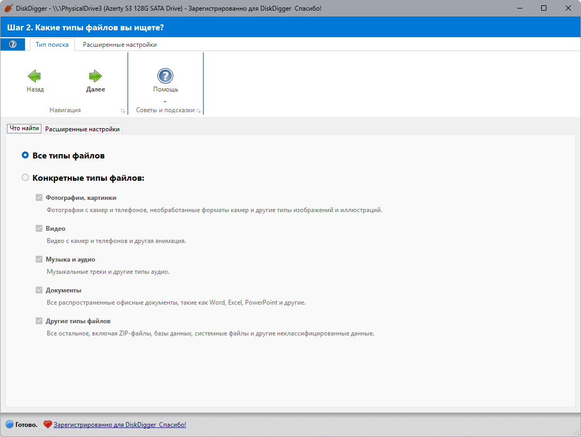The height and width of the screenshot is (437, 581).
Task: Toggle the Другие типы файлов checkbox
Action: [x=39, y=321]
